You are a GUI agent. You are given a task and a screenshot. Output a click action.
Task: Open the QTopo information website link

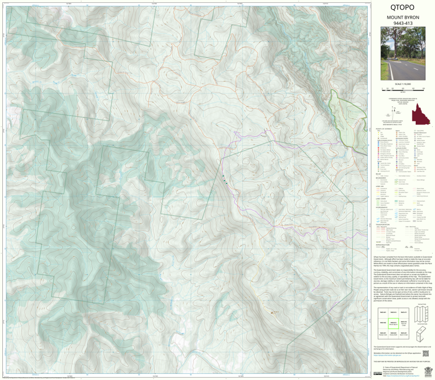(387, 355)
